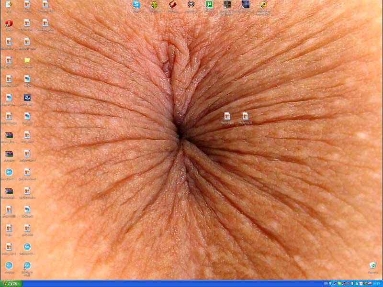The image size is (383, 287).
Task: Select the Photo-0135 image file
Action: (227, 116)
